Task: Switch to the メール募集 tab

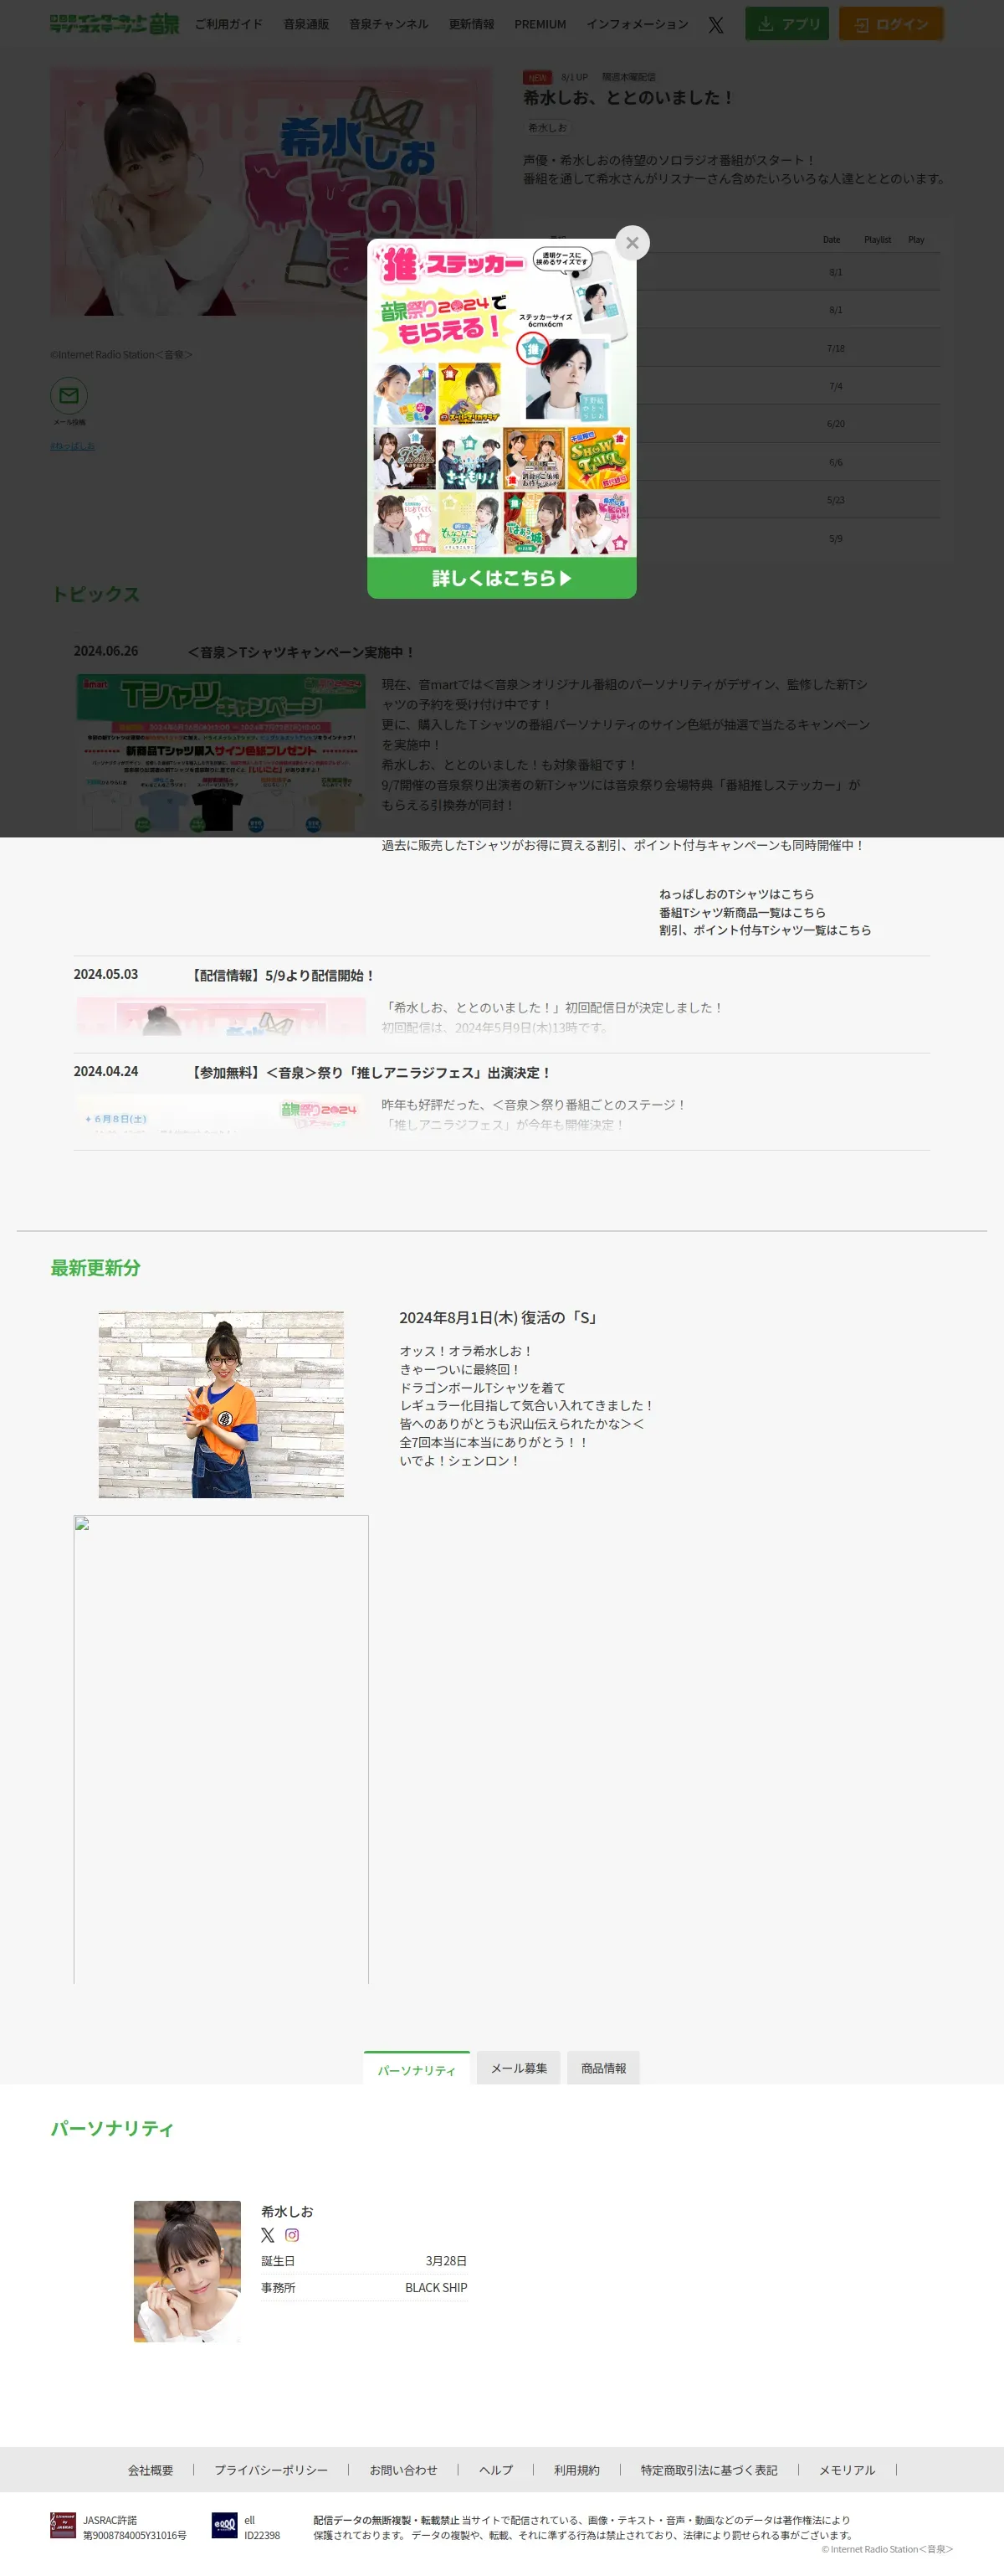Action: pyautogui.click(x=519, y=2068)
